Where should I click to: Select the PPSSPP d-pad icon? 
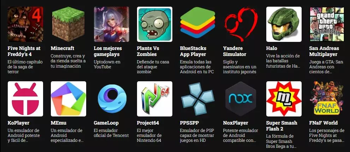(197, 99)
